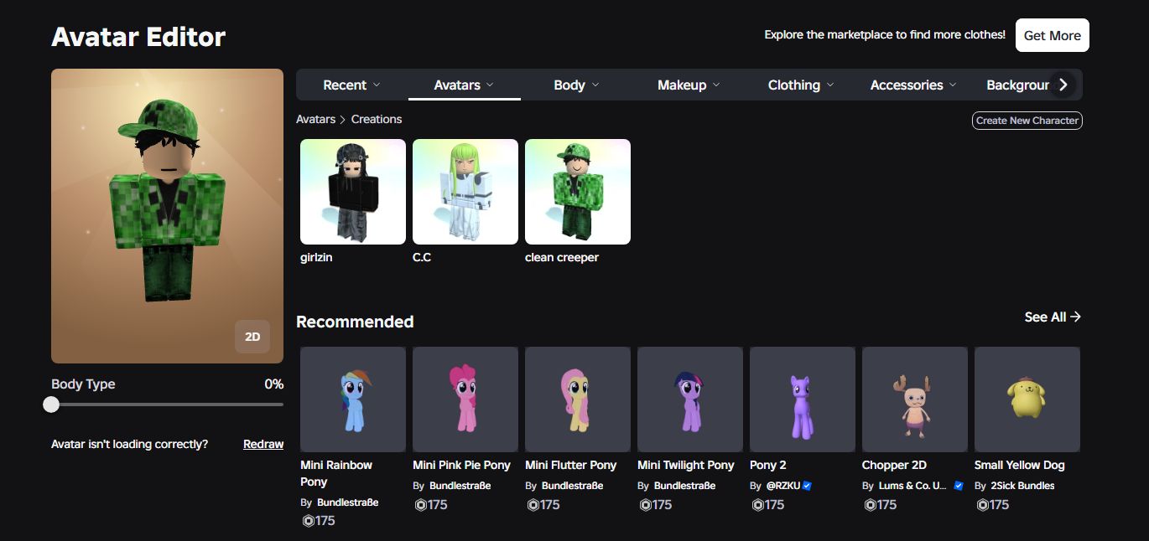
Task: Click the Get More button
Action: [x=1053, y=35]
